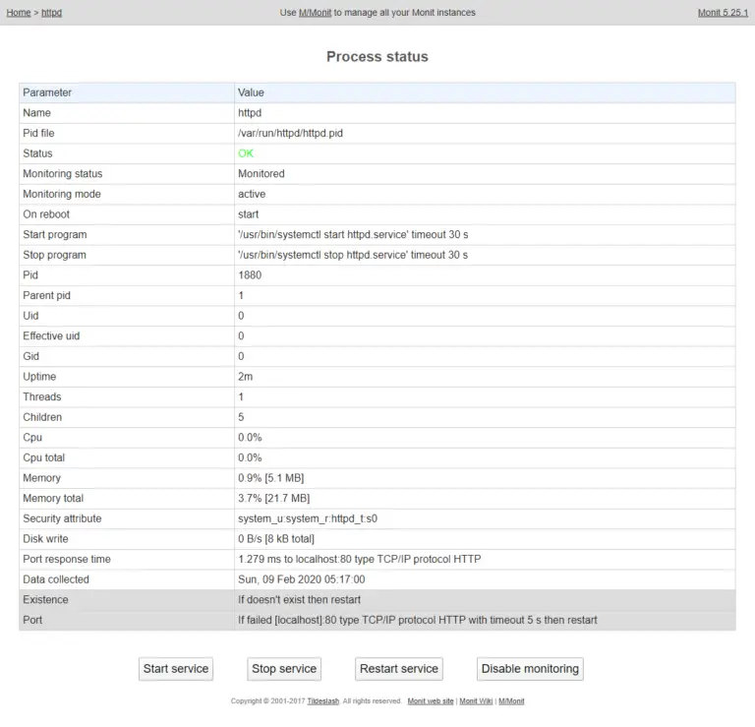755x727 pixels.
Task: Select the security attribute system_u:system_r:httpd_t:s0
Action: tap(308, 518)
